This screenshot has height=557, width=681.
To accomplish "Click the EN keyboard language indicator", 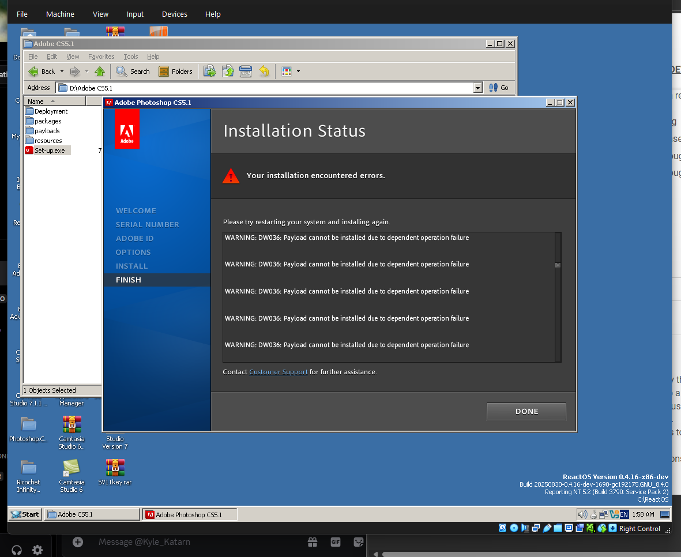I will [624, 514].
